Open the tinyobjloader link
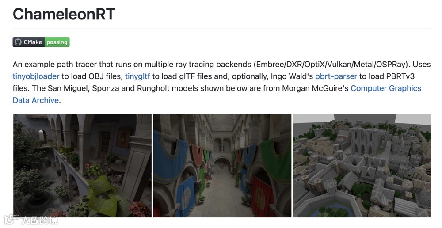This screenshot has height=228, width=442. pyautogui.click(x=36, y=76)
